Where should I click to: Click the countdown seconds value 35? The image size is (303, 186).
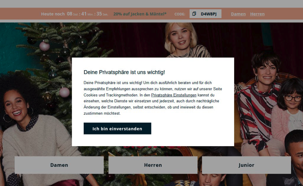coord(99,14)
